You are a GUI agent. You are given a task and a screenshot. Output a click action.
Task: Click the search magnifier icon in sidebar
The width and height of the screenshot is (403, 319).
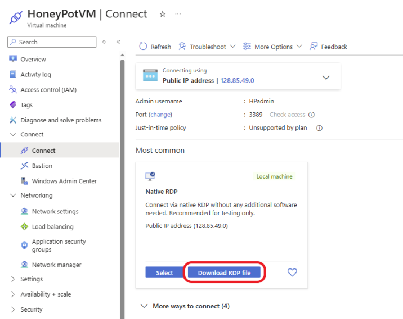coord(13,42)
